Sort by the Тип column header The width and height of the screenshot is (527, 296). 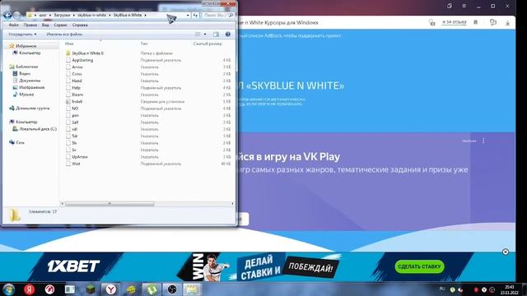click(x=144, y=44)
